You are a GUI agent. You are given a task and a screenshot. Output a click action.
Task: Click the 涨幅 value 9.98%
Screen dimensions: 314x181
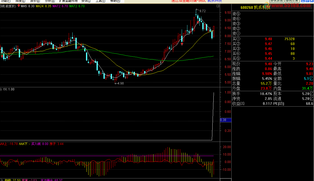tap(267, 74)
